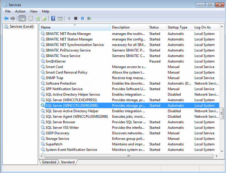Toggle the Show/Hide Action Pane icon
The height and width of the screenshot is (173, 226).
click(x=60, y=18)
